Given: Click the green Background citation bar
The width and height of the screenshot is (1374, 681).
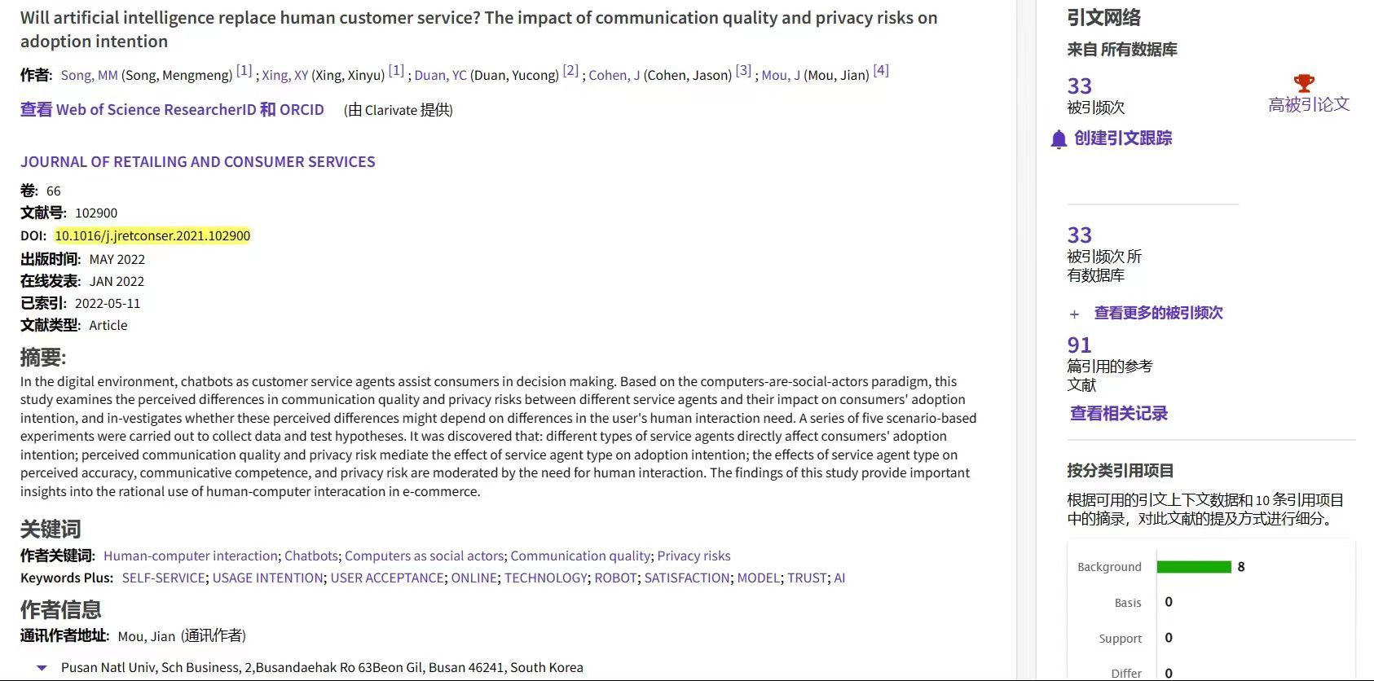Looking at the screenshot, I should tap(1193, 567).
